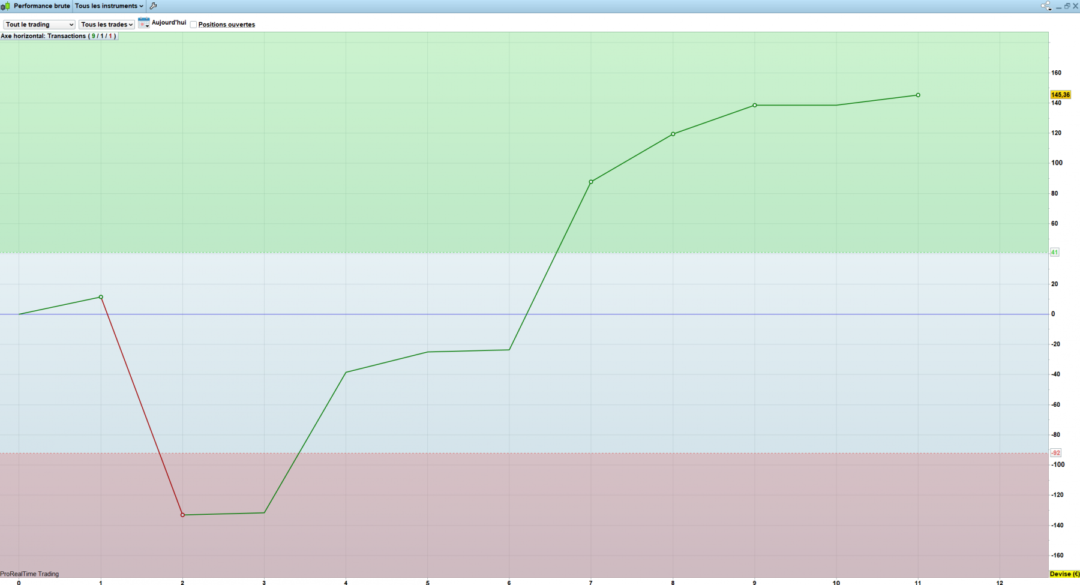Open the Tous les trades dropdown
Viewport: 1080px width, 585px height.
tap(107, 25)
